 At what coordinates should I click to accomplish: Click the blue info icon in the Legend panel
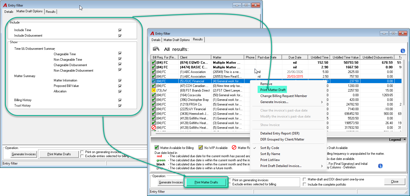(x=380, y=166)
